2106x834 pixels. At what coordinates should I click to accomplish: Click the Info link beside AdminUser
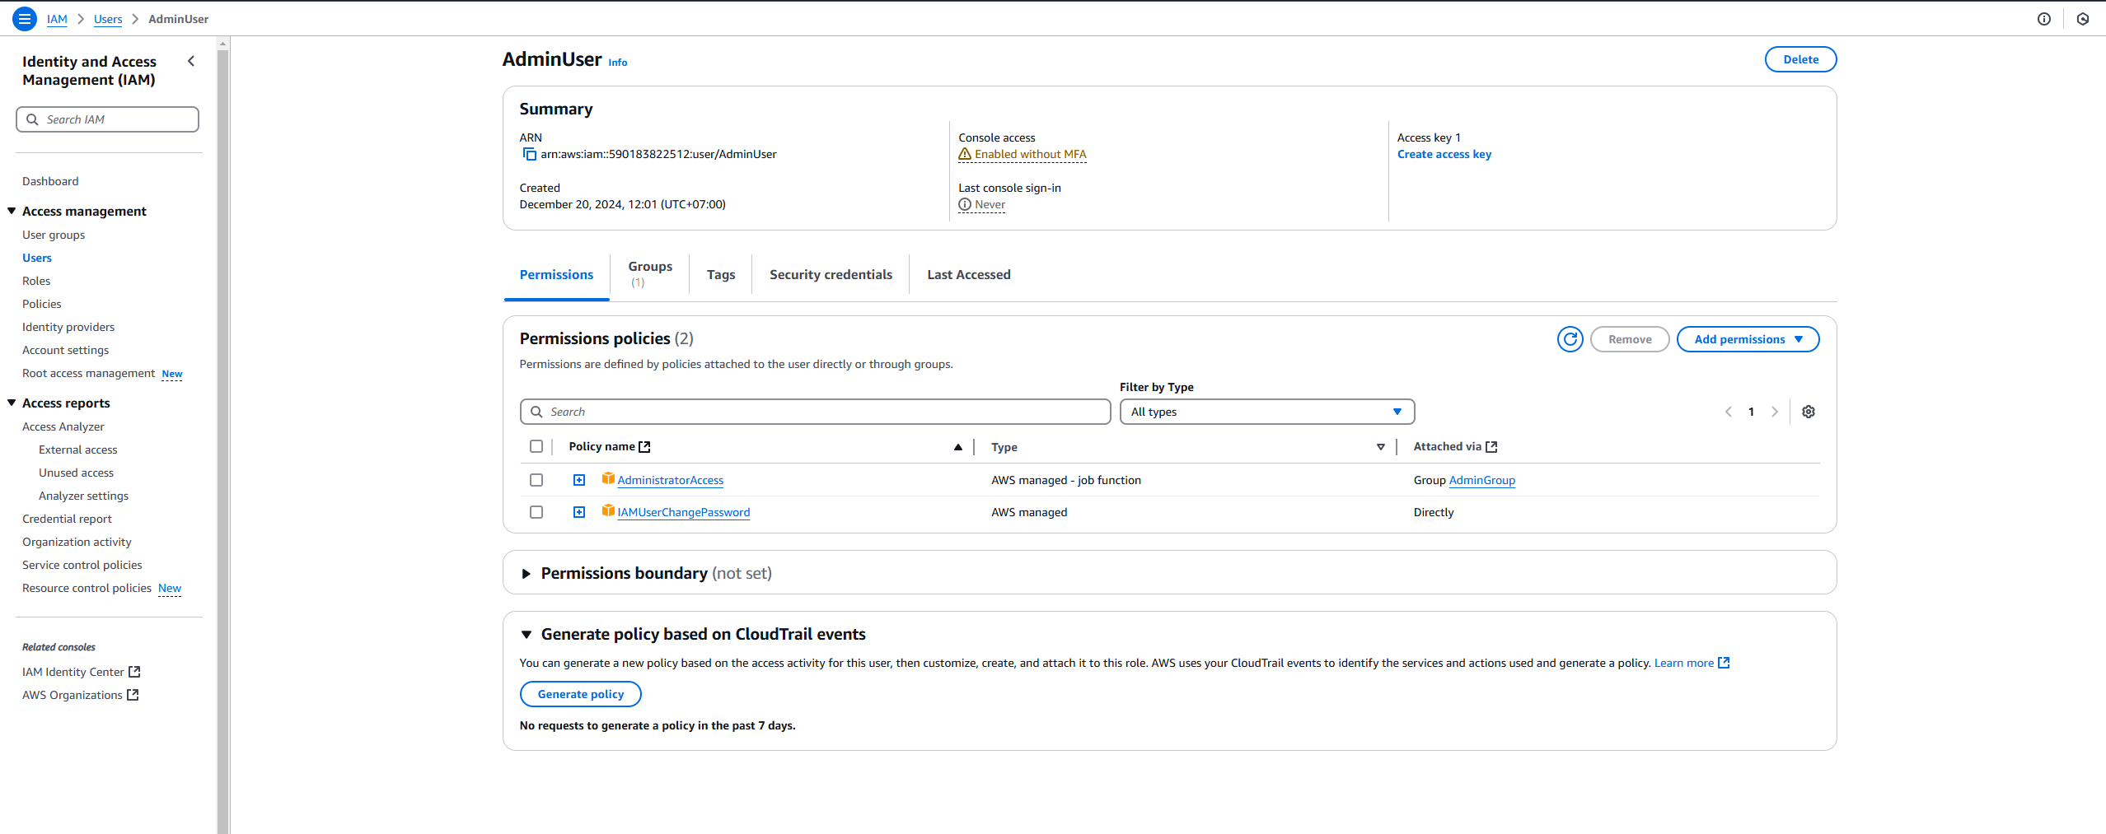pos(618,63)
